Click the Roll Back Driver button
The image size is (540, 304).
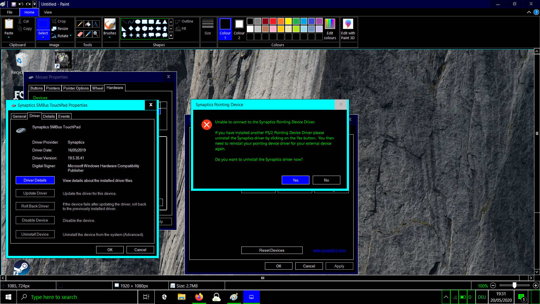pos(35,206)
